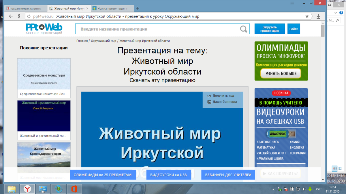Switch to the 'охраняемые животные' tab

tap(26, 9)
